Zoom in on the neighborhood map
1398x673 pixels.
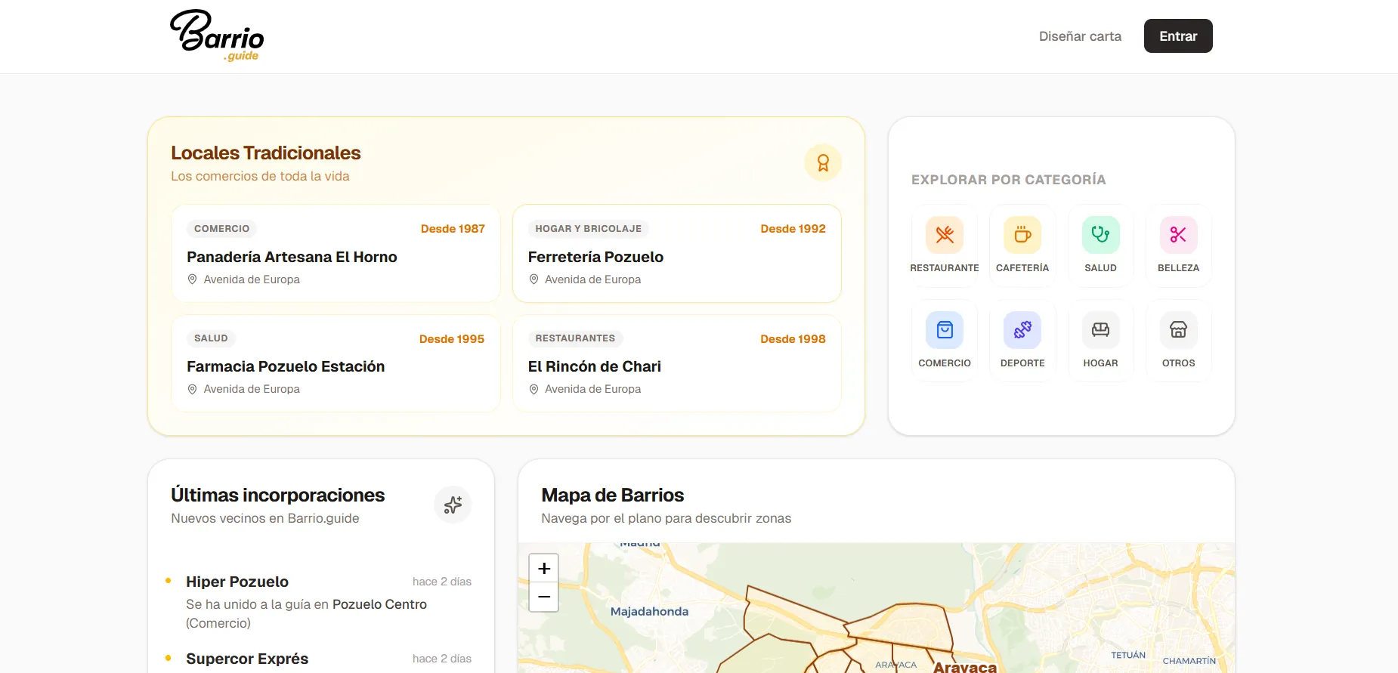544,568
